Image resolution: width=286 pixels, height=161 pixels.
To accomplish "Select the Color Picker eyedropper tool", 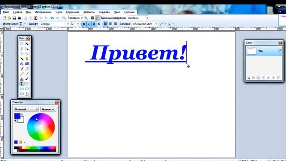I will click(27, 74).
